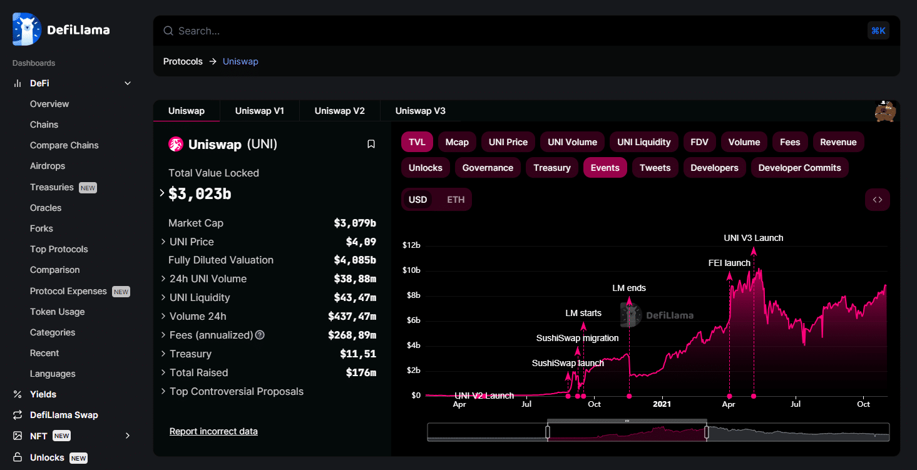Toggle the Events overlay off
The width and height of the screenshot is (917, 470).
(x=605, y=167)
